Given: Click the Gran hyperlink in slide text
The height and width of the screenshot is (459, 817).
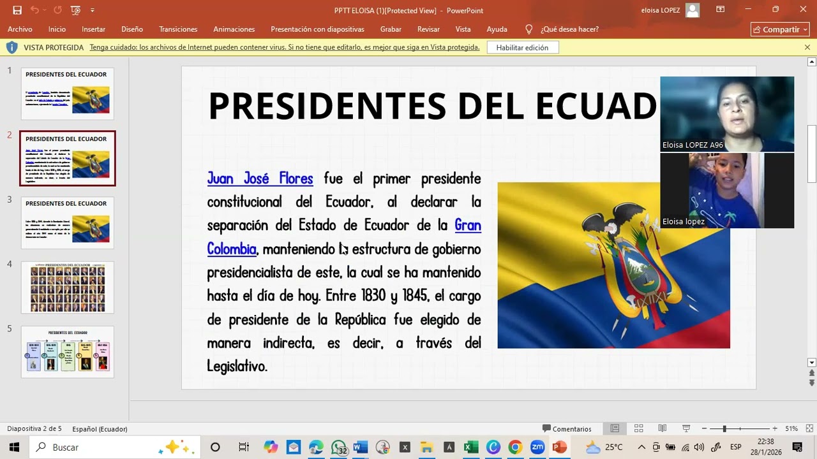Looking at the screenshot, I should [468, 225].
